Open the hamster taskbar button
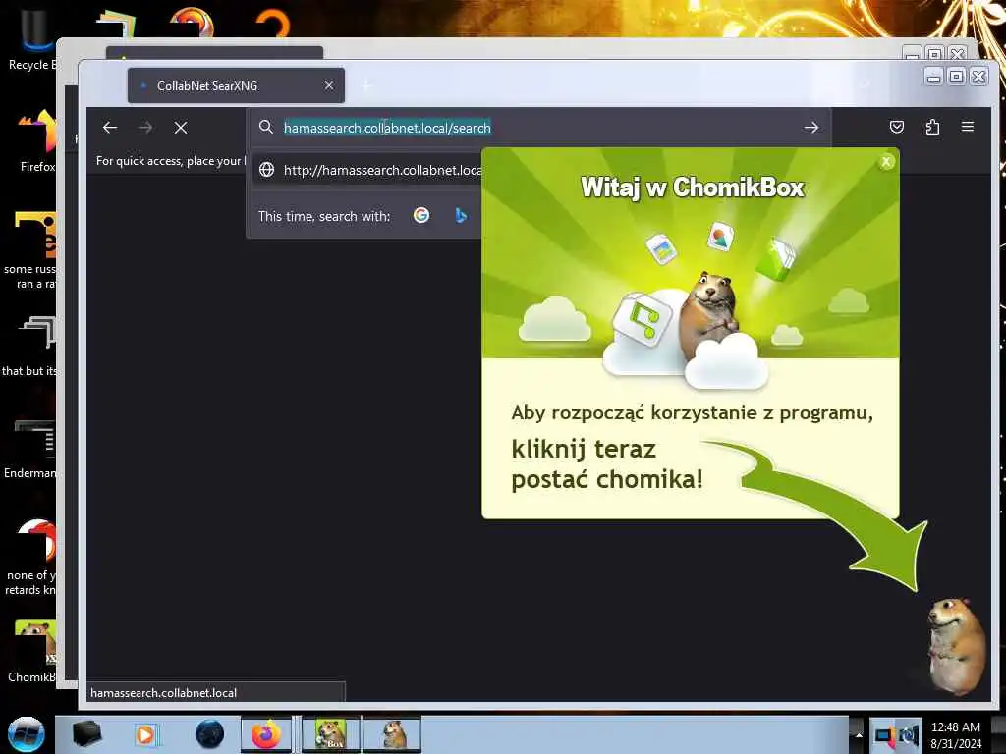1006x754 pixels. tap(392, 734)
